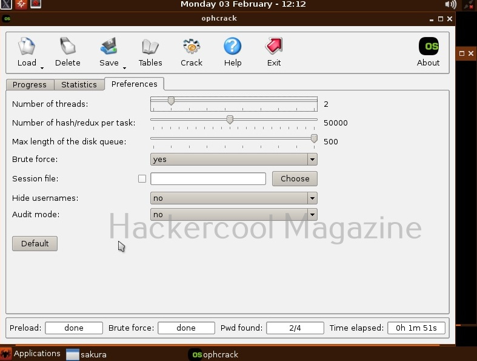
Task: Click the Number of threads slider handle
Action: tap(172, 101)
